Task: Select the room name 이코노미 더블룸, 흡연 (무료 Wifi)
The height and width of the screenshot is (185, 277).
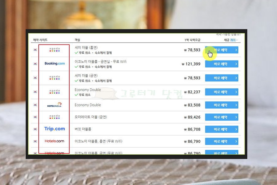Action: click(x=98, y=141)
